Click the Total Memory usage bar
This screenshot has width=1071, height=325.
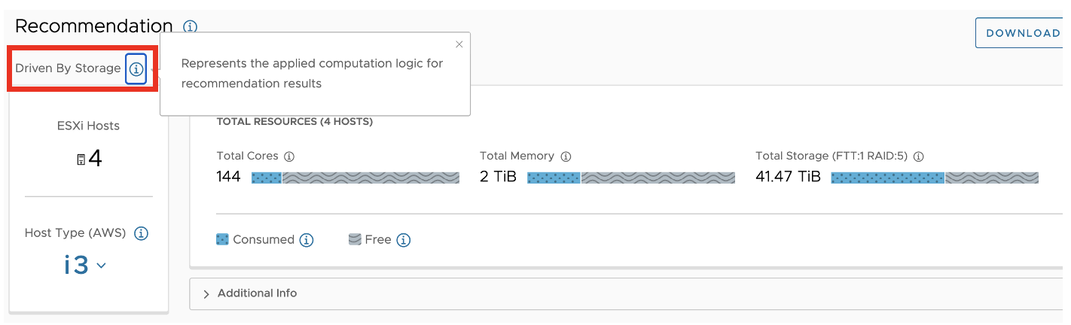(x=630, y=178)
